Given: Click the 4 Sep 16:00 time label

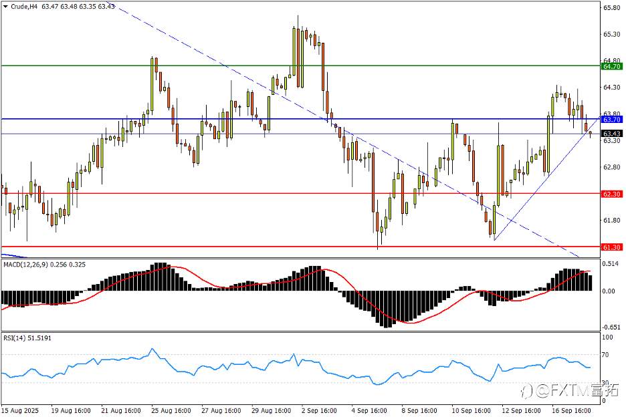Looking at the screenshot, I should pos(369,410).
